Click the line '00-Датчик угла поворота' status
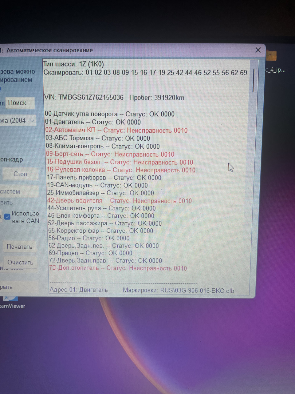This screenshot has width=295, height=394. (110, 114)
